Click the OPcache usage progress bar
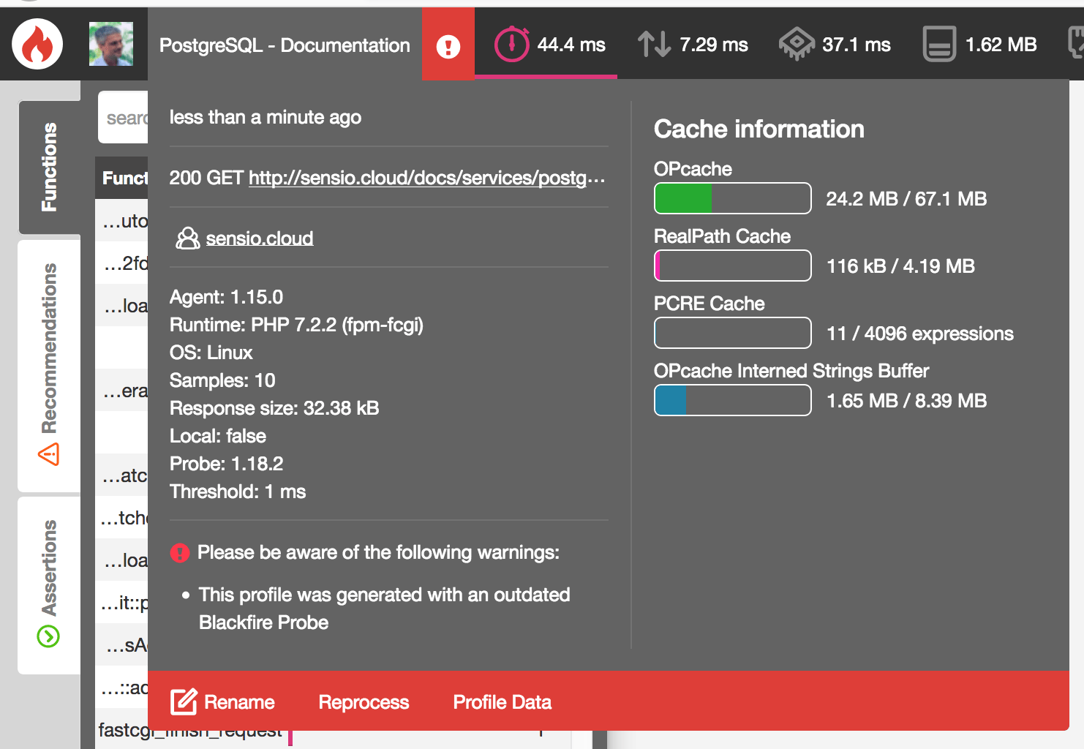Viewport: 1084px width, 749px height. pos(731,198)
